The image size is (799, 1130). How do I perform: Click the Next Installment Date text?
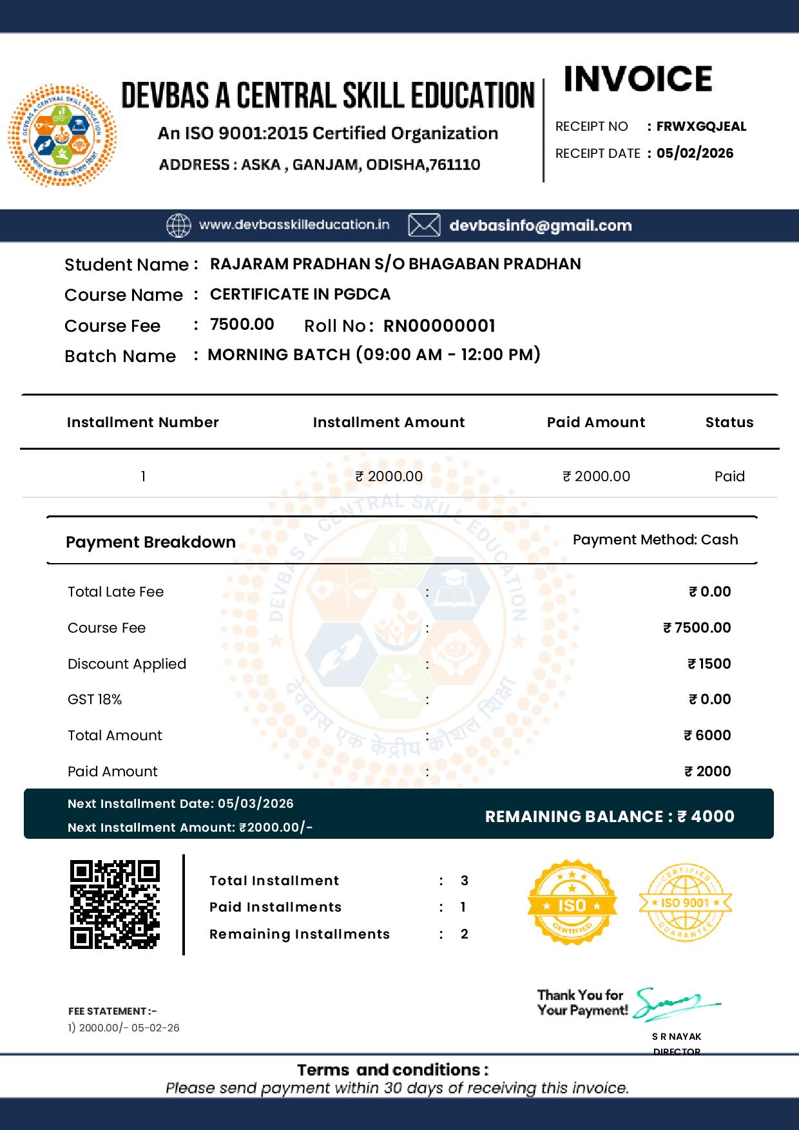tap(180, 803)
